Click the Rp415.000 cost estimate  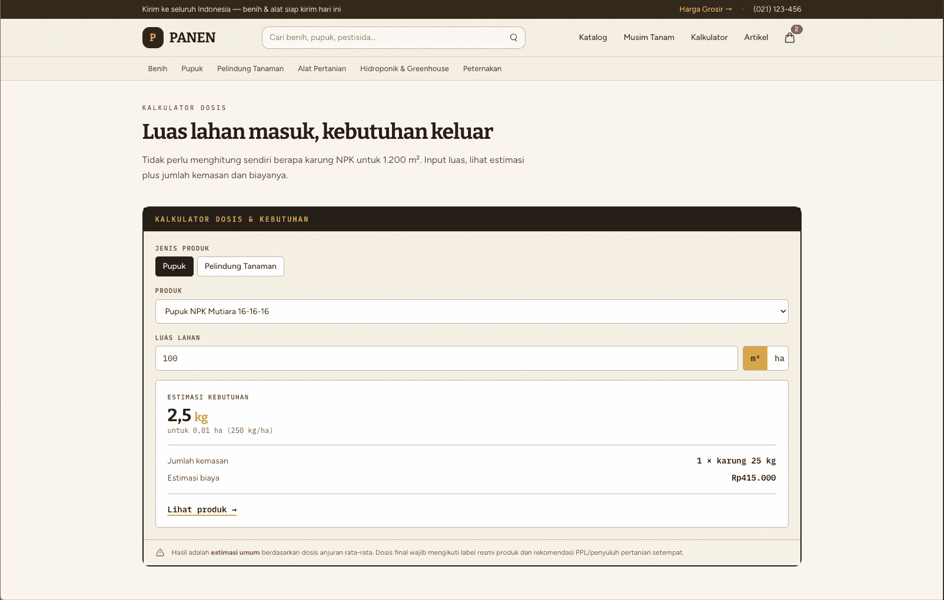tap(753, 478)
